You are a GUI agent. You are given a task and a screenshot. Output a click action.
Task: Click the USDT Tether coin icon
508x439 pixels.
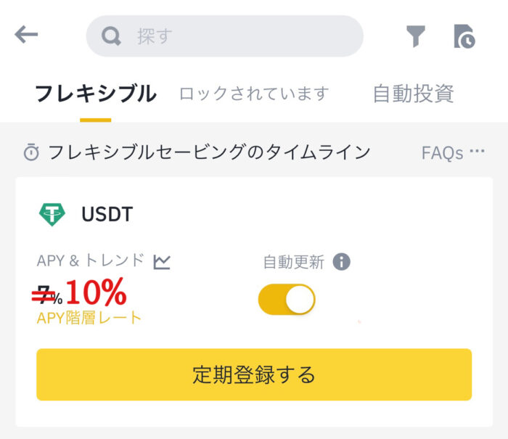(52, 215)
